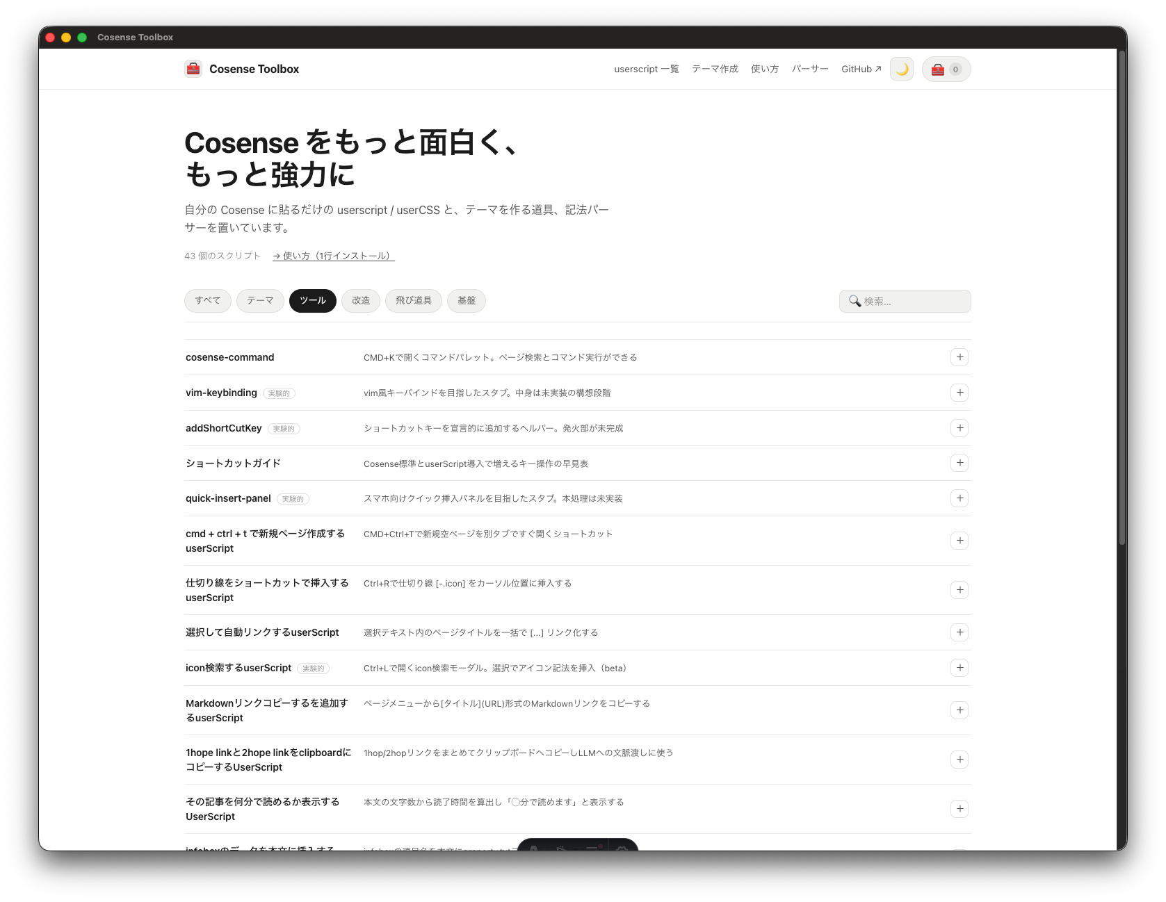Open the vim-keybinding entry
The height and width of the screenshot is (902, 1166).
tap(221, 393)
